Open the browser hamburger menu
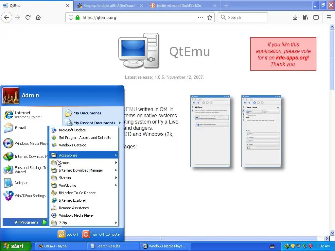335x251 pixels. point(329,18)
